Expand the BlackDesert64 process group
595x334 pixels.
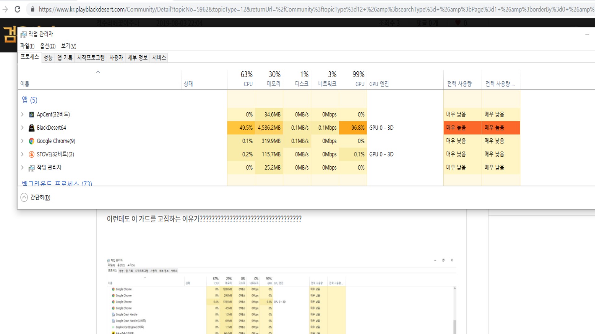point(22,128)
